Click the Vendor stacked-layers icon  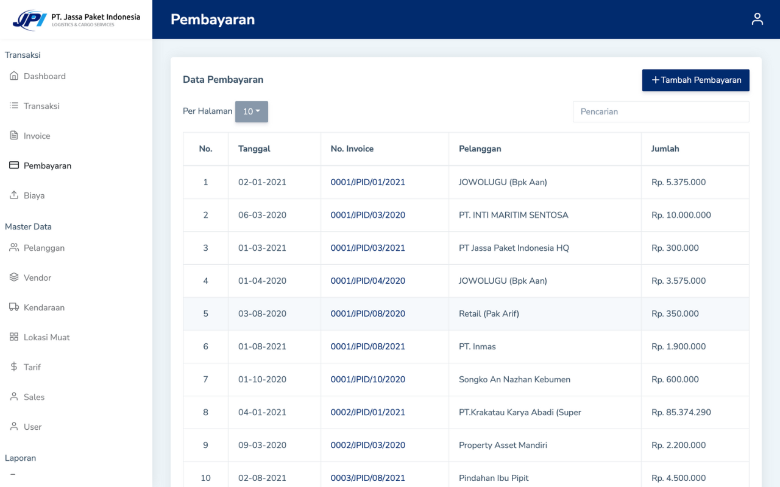click(13, 277)
